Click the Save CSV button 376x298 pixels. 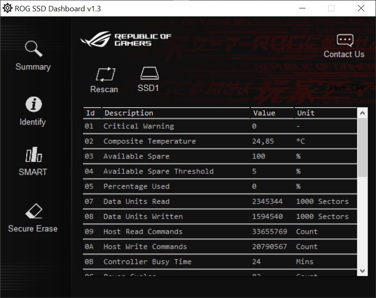coord(347,87)
